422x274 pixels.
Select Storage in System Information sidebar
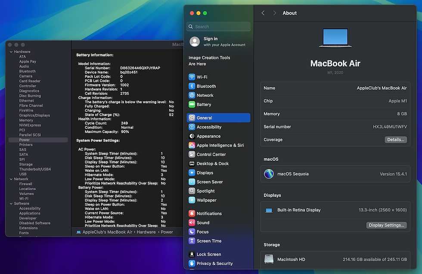click(26, 165)
